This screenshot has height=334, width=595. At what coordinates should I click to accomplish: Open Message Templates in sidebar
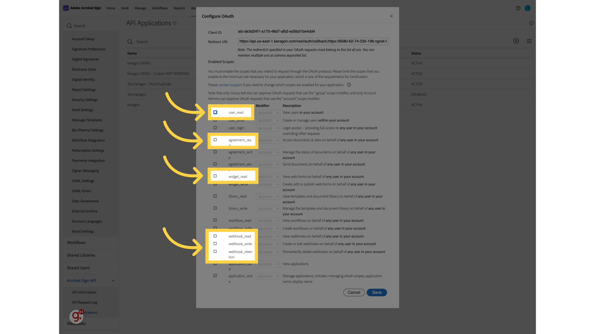pyautogui.click(x=87, y=120)
